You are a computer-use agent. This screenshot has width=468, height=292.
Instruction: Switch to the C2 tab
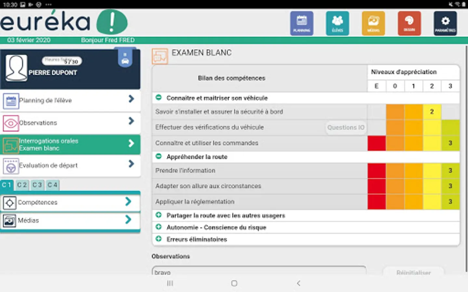click(x=22, y=185)
